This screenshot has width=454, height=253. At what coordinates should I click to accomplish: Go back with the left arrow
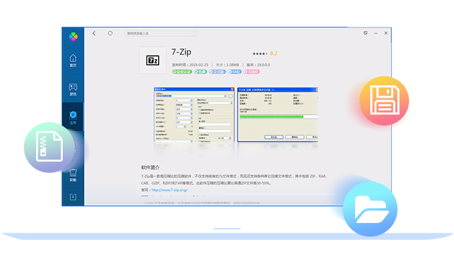point(94,33)
